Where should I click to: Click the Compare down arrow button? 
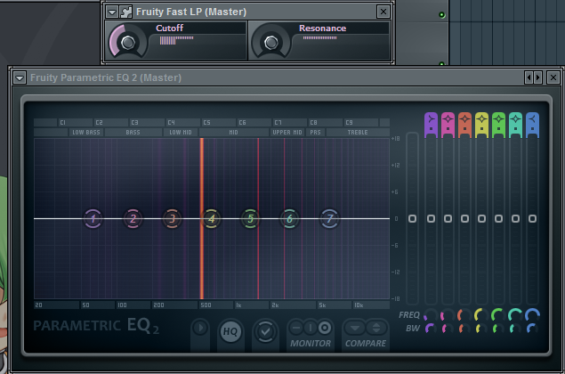[x=356, y=328]
